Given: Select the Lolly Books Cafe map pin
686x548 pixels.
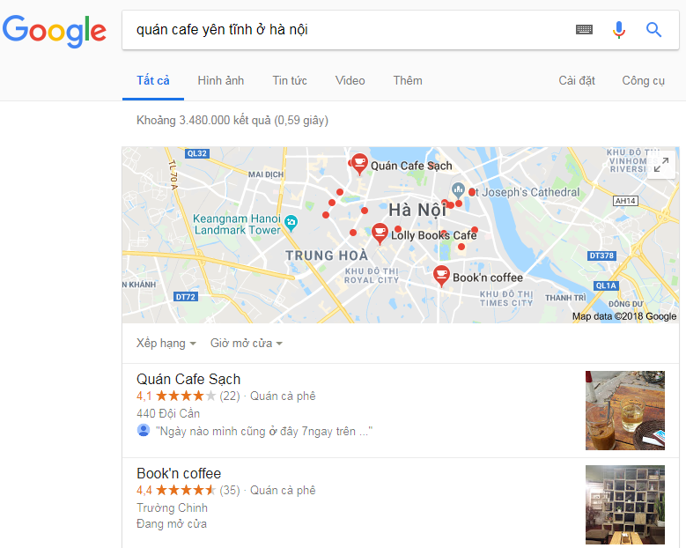Looking at the screenshot, I should 380,233.
